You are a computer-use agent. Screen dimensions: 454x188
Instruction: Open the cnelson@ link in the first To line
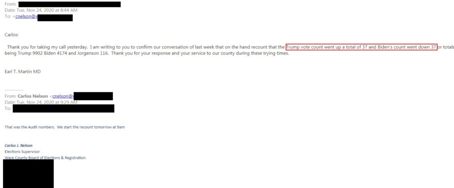tap(26, 16)
